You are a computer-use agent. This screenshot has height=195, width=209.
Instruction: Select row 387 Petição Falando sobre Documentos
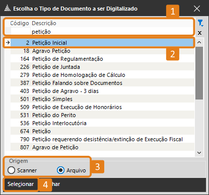point(102,83)
